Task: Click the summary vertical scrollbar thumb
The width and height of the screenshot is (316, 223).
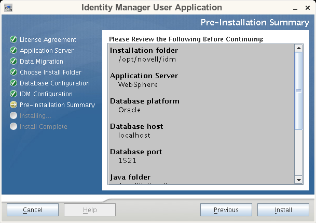Action: tap(298, 91)
